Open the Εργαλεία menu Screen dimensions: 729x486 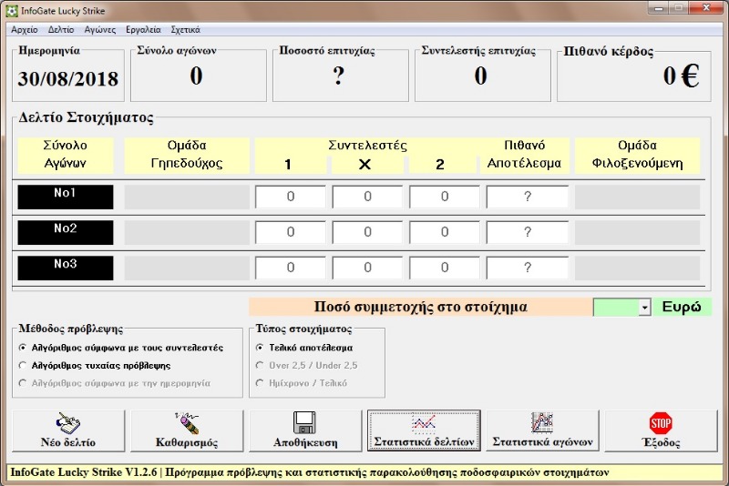tap(141, 29)
